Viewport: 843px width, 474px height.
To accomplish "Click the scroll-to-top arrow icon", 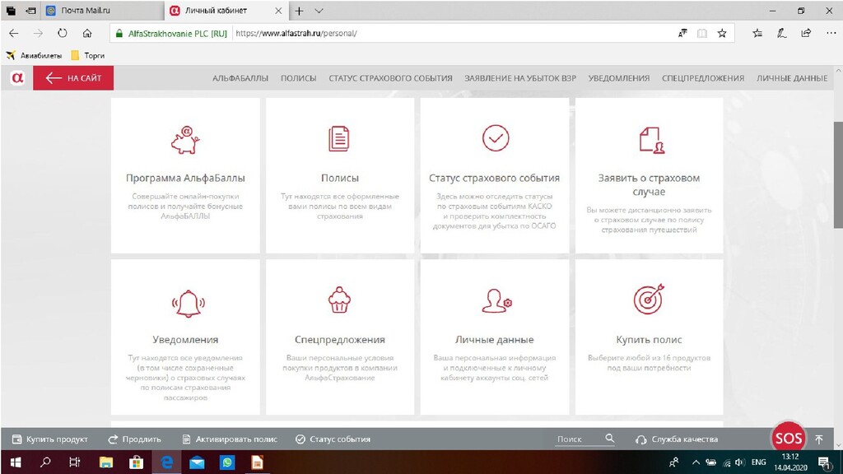I will coord(819,439).
